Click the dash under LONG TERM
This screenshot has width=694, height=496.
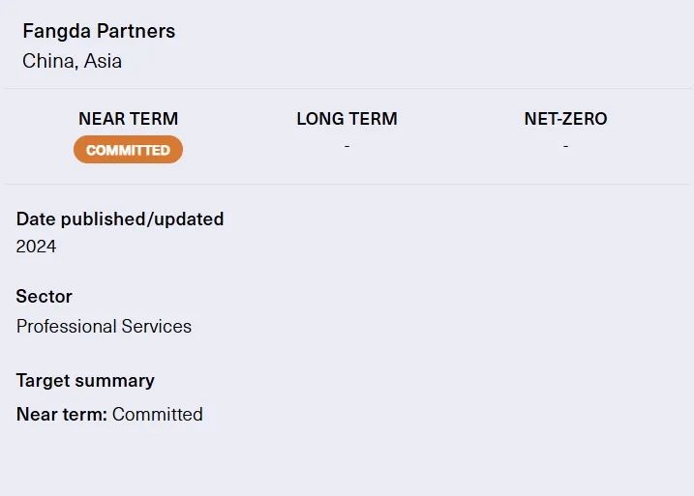[x=347, y=145]
